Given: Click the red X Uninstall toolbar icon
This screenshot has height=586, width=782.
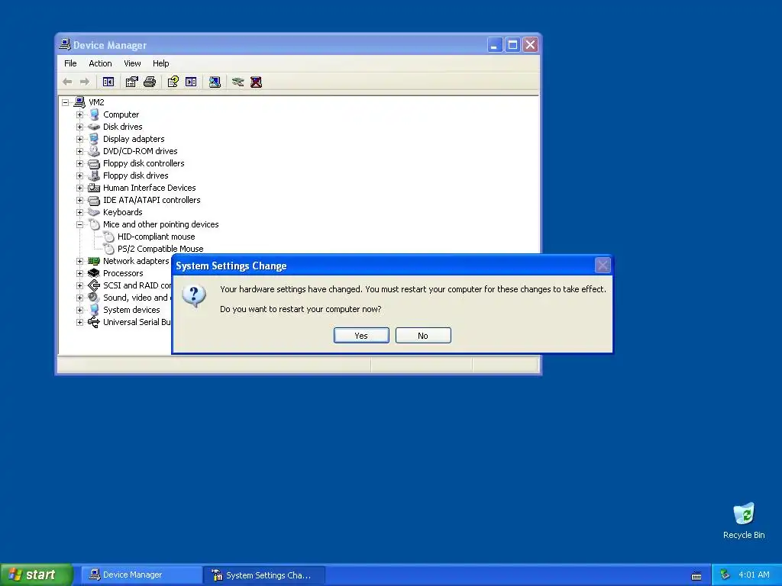Looking at the screenshot, I should (256, 82).
